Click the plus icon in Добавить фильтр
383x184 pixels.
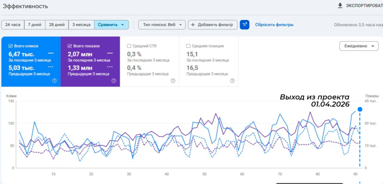pyautogui.click(x=193, y=25)
